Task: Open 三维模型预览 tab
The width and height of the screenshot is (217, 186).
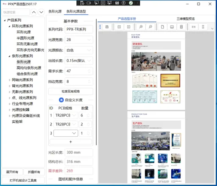Action: (x=186, y=19)
